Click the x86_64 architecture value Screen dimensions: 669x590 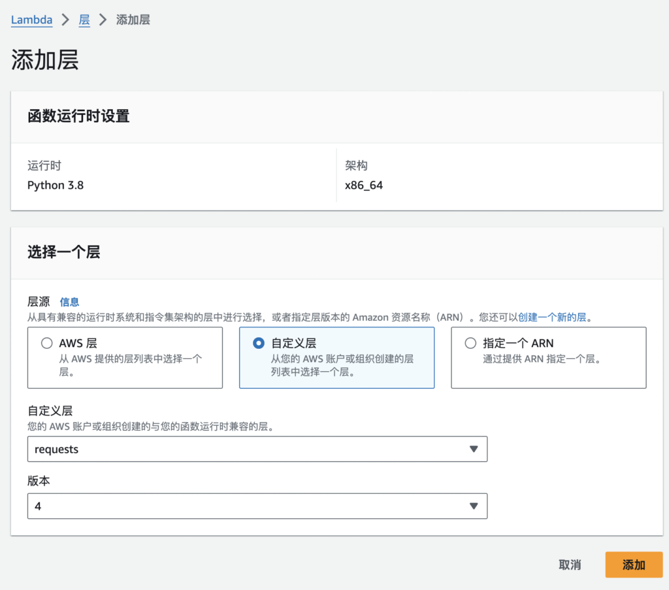[364, 186]
